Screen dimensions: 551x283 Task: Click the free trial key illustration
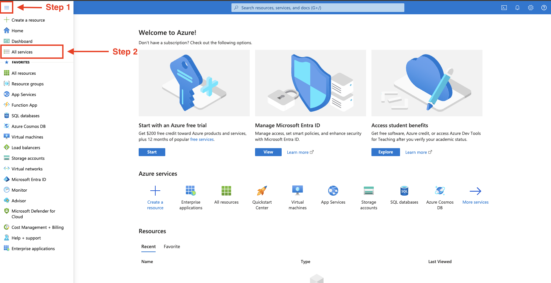pos(194,83)
